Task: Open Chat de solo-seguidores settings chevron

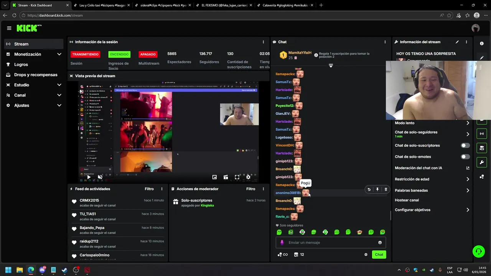Action: tap(468, 134)
